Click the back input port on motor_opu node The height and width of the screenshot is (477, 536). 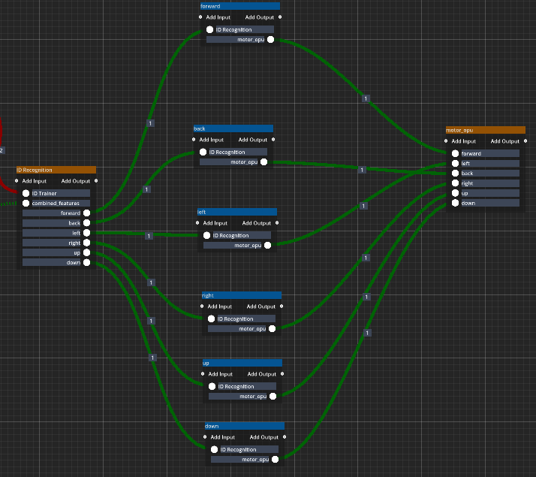click(x=455, y=173)
